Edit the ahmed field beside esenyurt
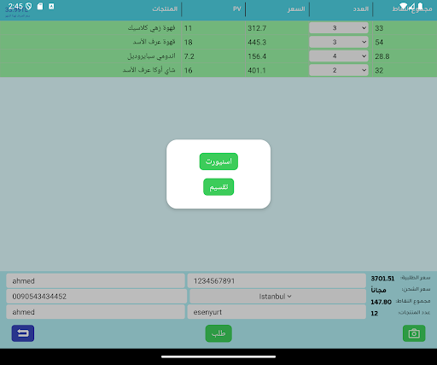Viewport: 437px width, 365px height. point(96,312)
